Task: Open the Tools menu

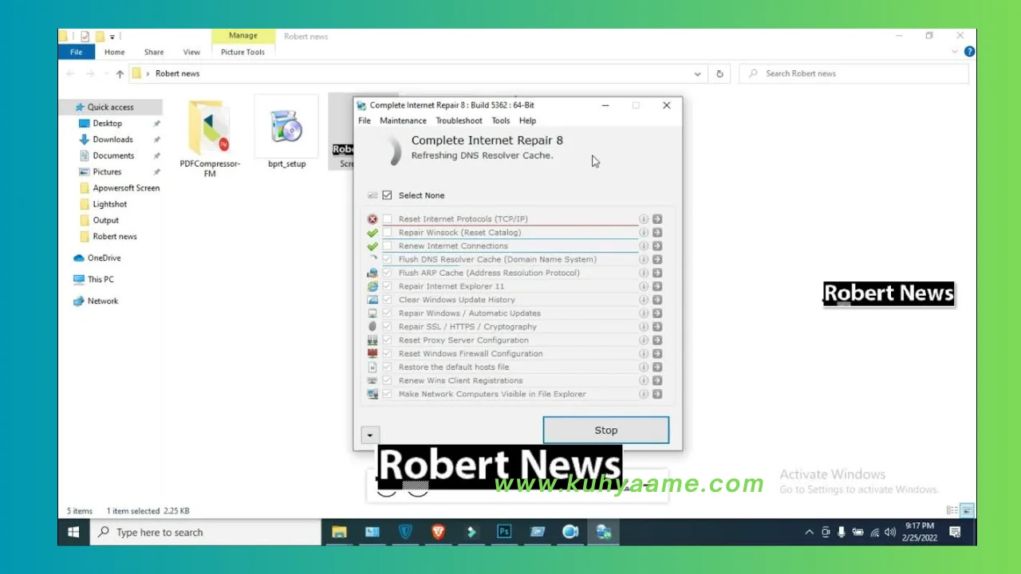Action: coord(500,121)
